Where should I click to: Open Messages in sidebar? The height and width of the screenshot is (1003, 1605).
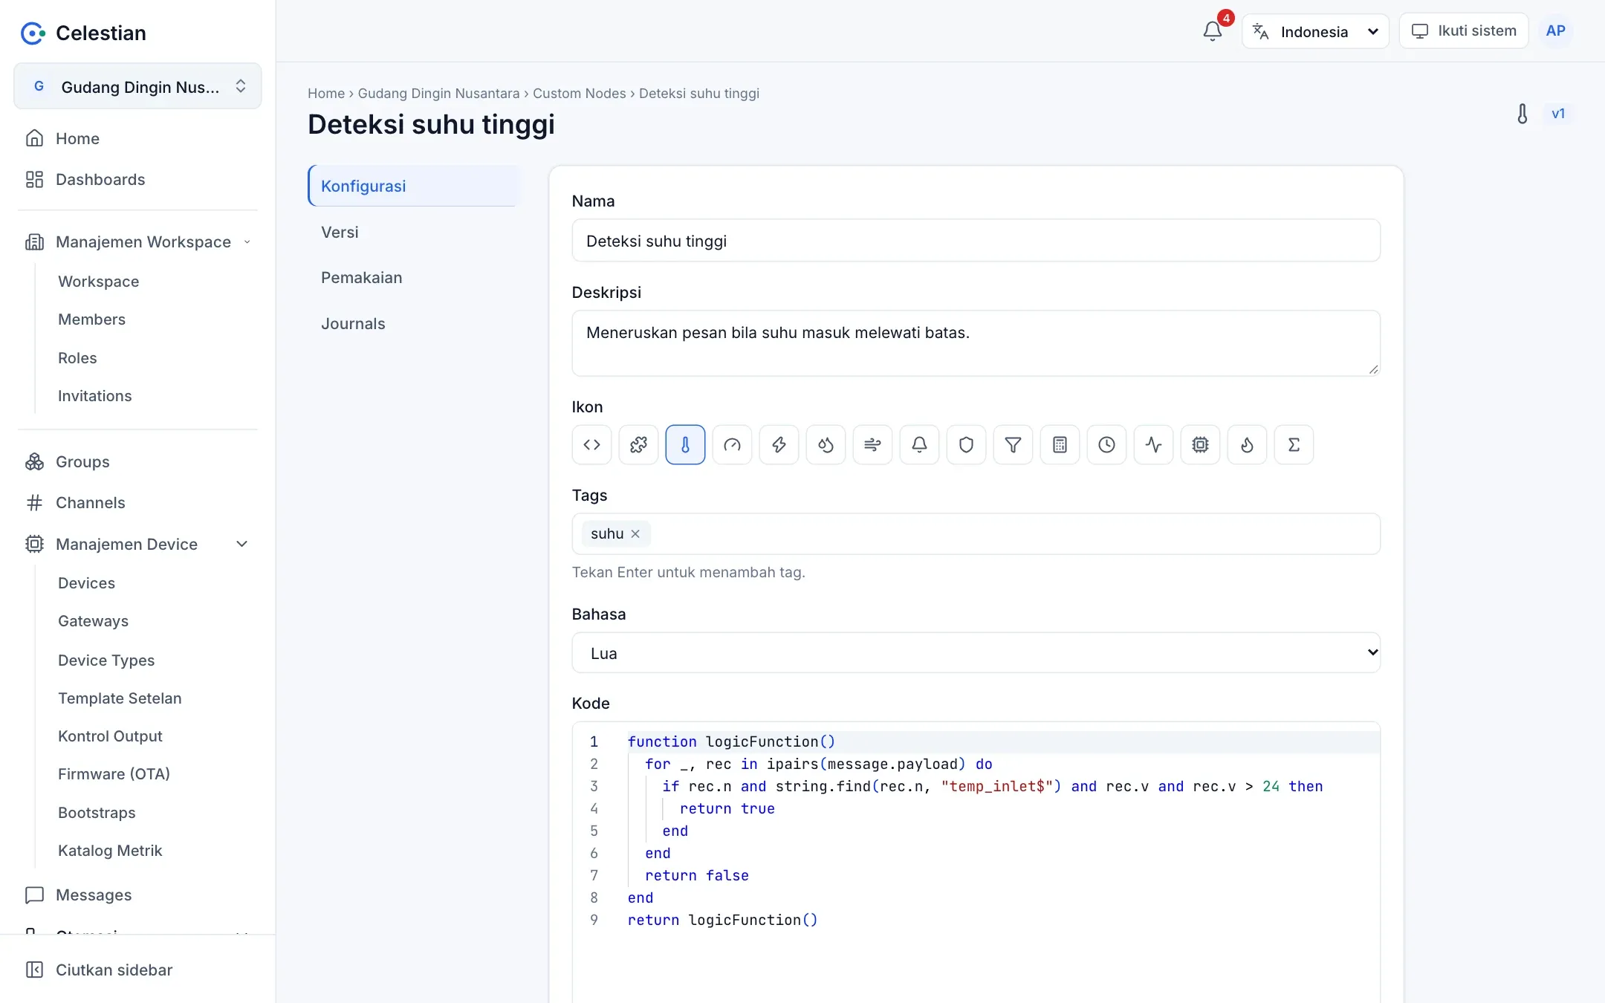pyautogui.click(x=137, y=895)
